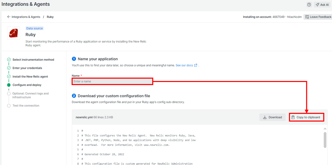This screenshot has height=165, width=332.
Task: Click green dot beside Configure and deploy
Action: click(x=9, y=85)
